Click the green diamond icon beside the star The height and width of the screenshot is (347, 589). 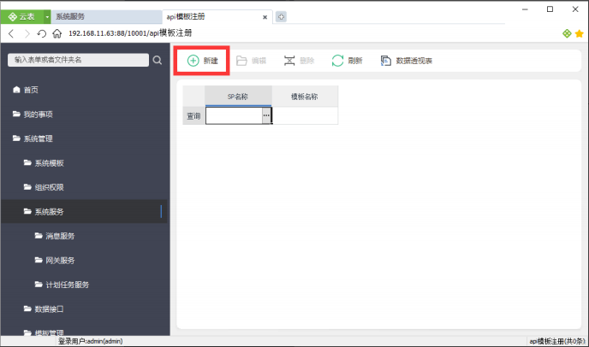click(x=567, y=34)
